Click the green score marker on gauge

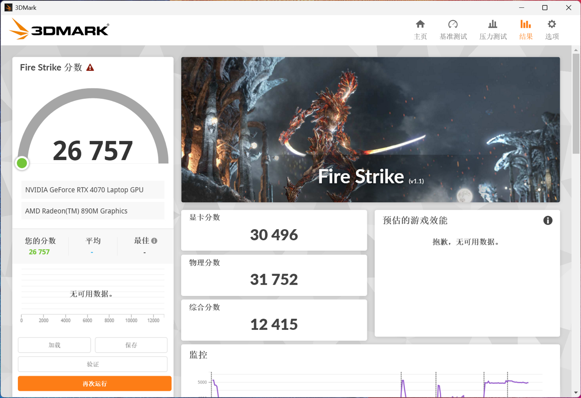click(x=22, y=163)
